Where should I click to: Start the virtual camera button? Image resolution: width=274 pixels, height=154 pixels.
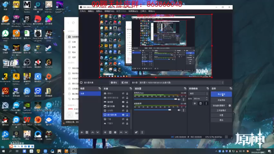[219, 105]
